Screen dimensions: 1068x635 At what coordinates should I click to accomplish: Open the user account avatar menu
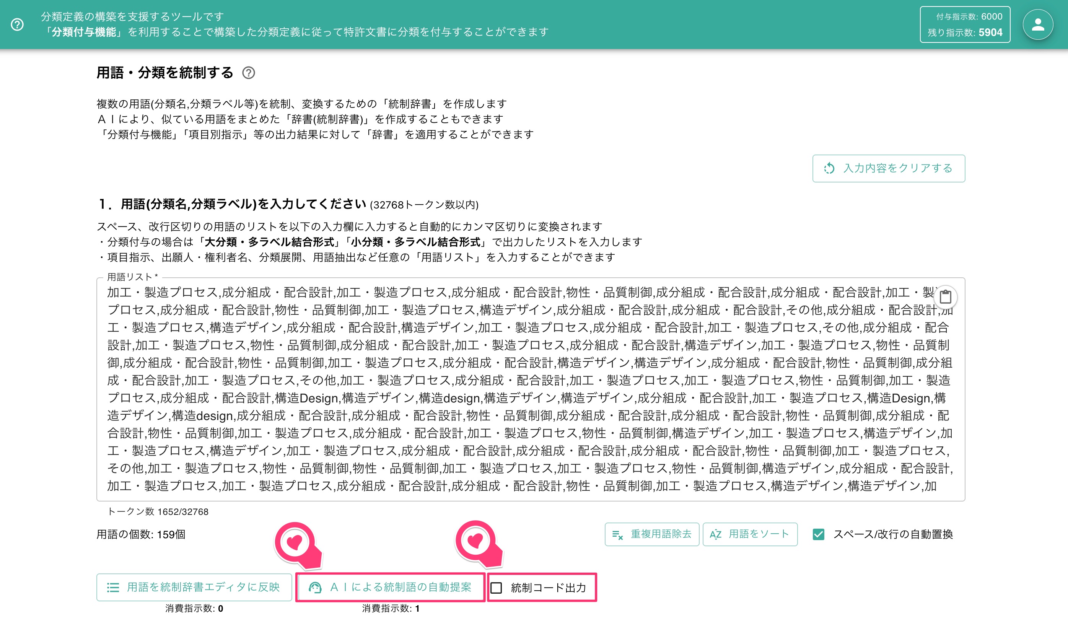pyautogui.click(x=1038, y=24)
